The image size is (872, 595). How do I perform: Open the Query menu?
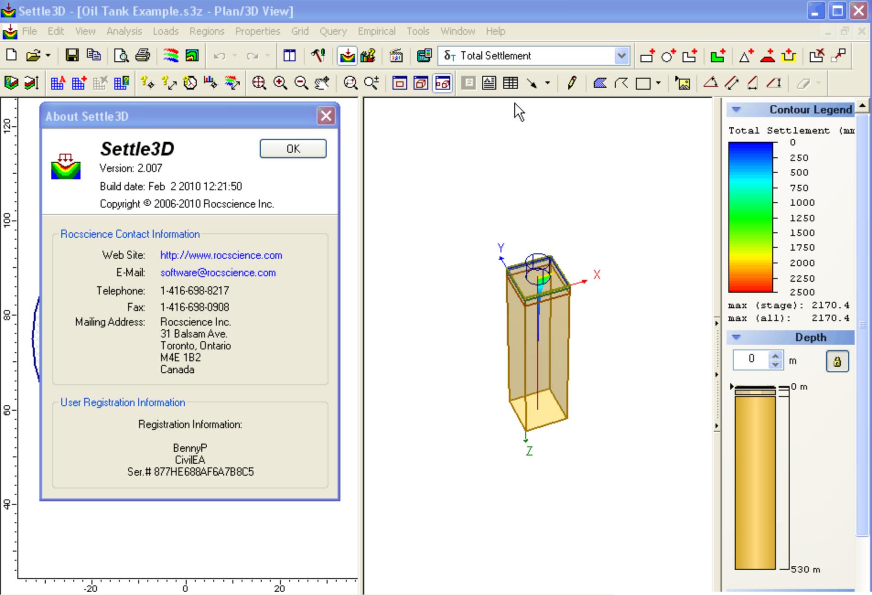333,31
